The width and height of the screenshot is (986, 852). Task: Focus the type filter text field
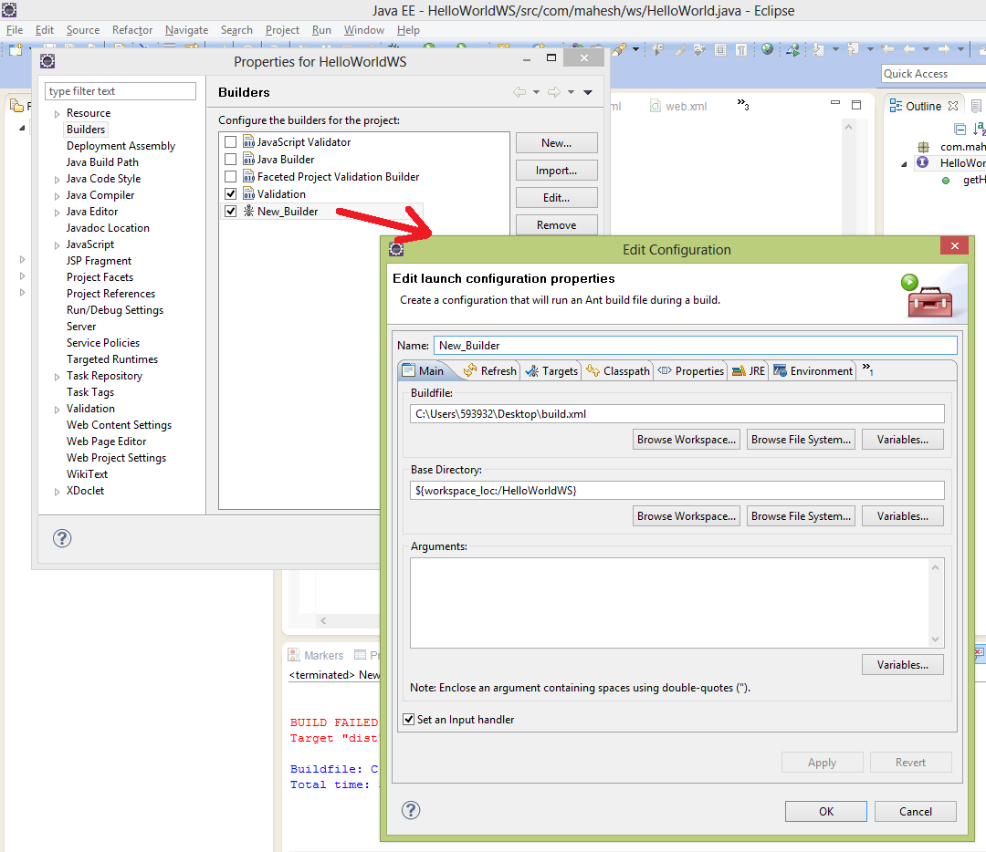[121, 91]
